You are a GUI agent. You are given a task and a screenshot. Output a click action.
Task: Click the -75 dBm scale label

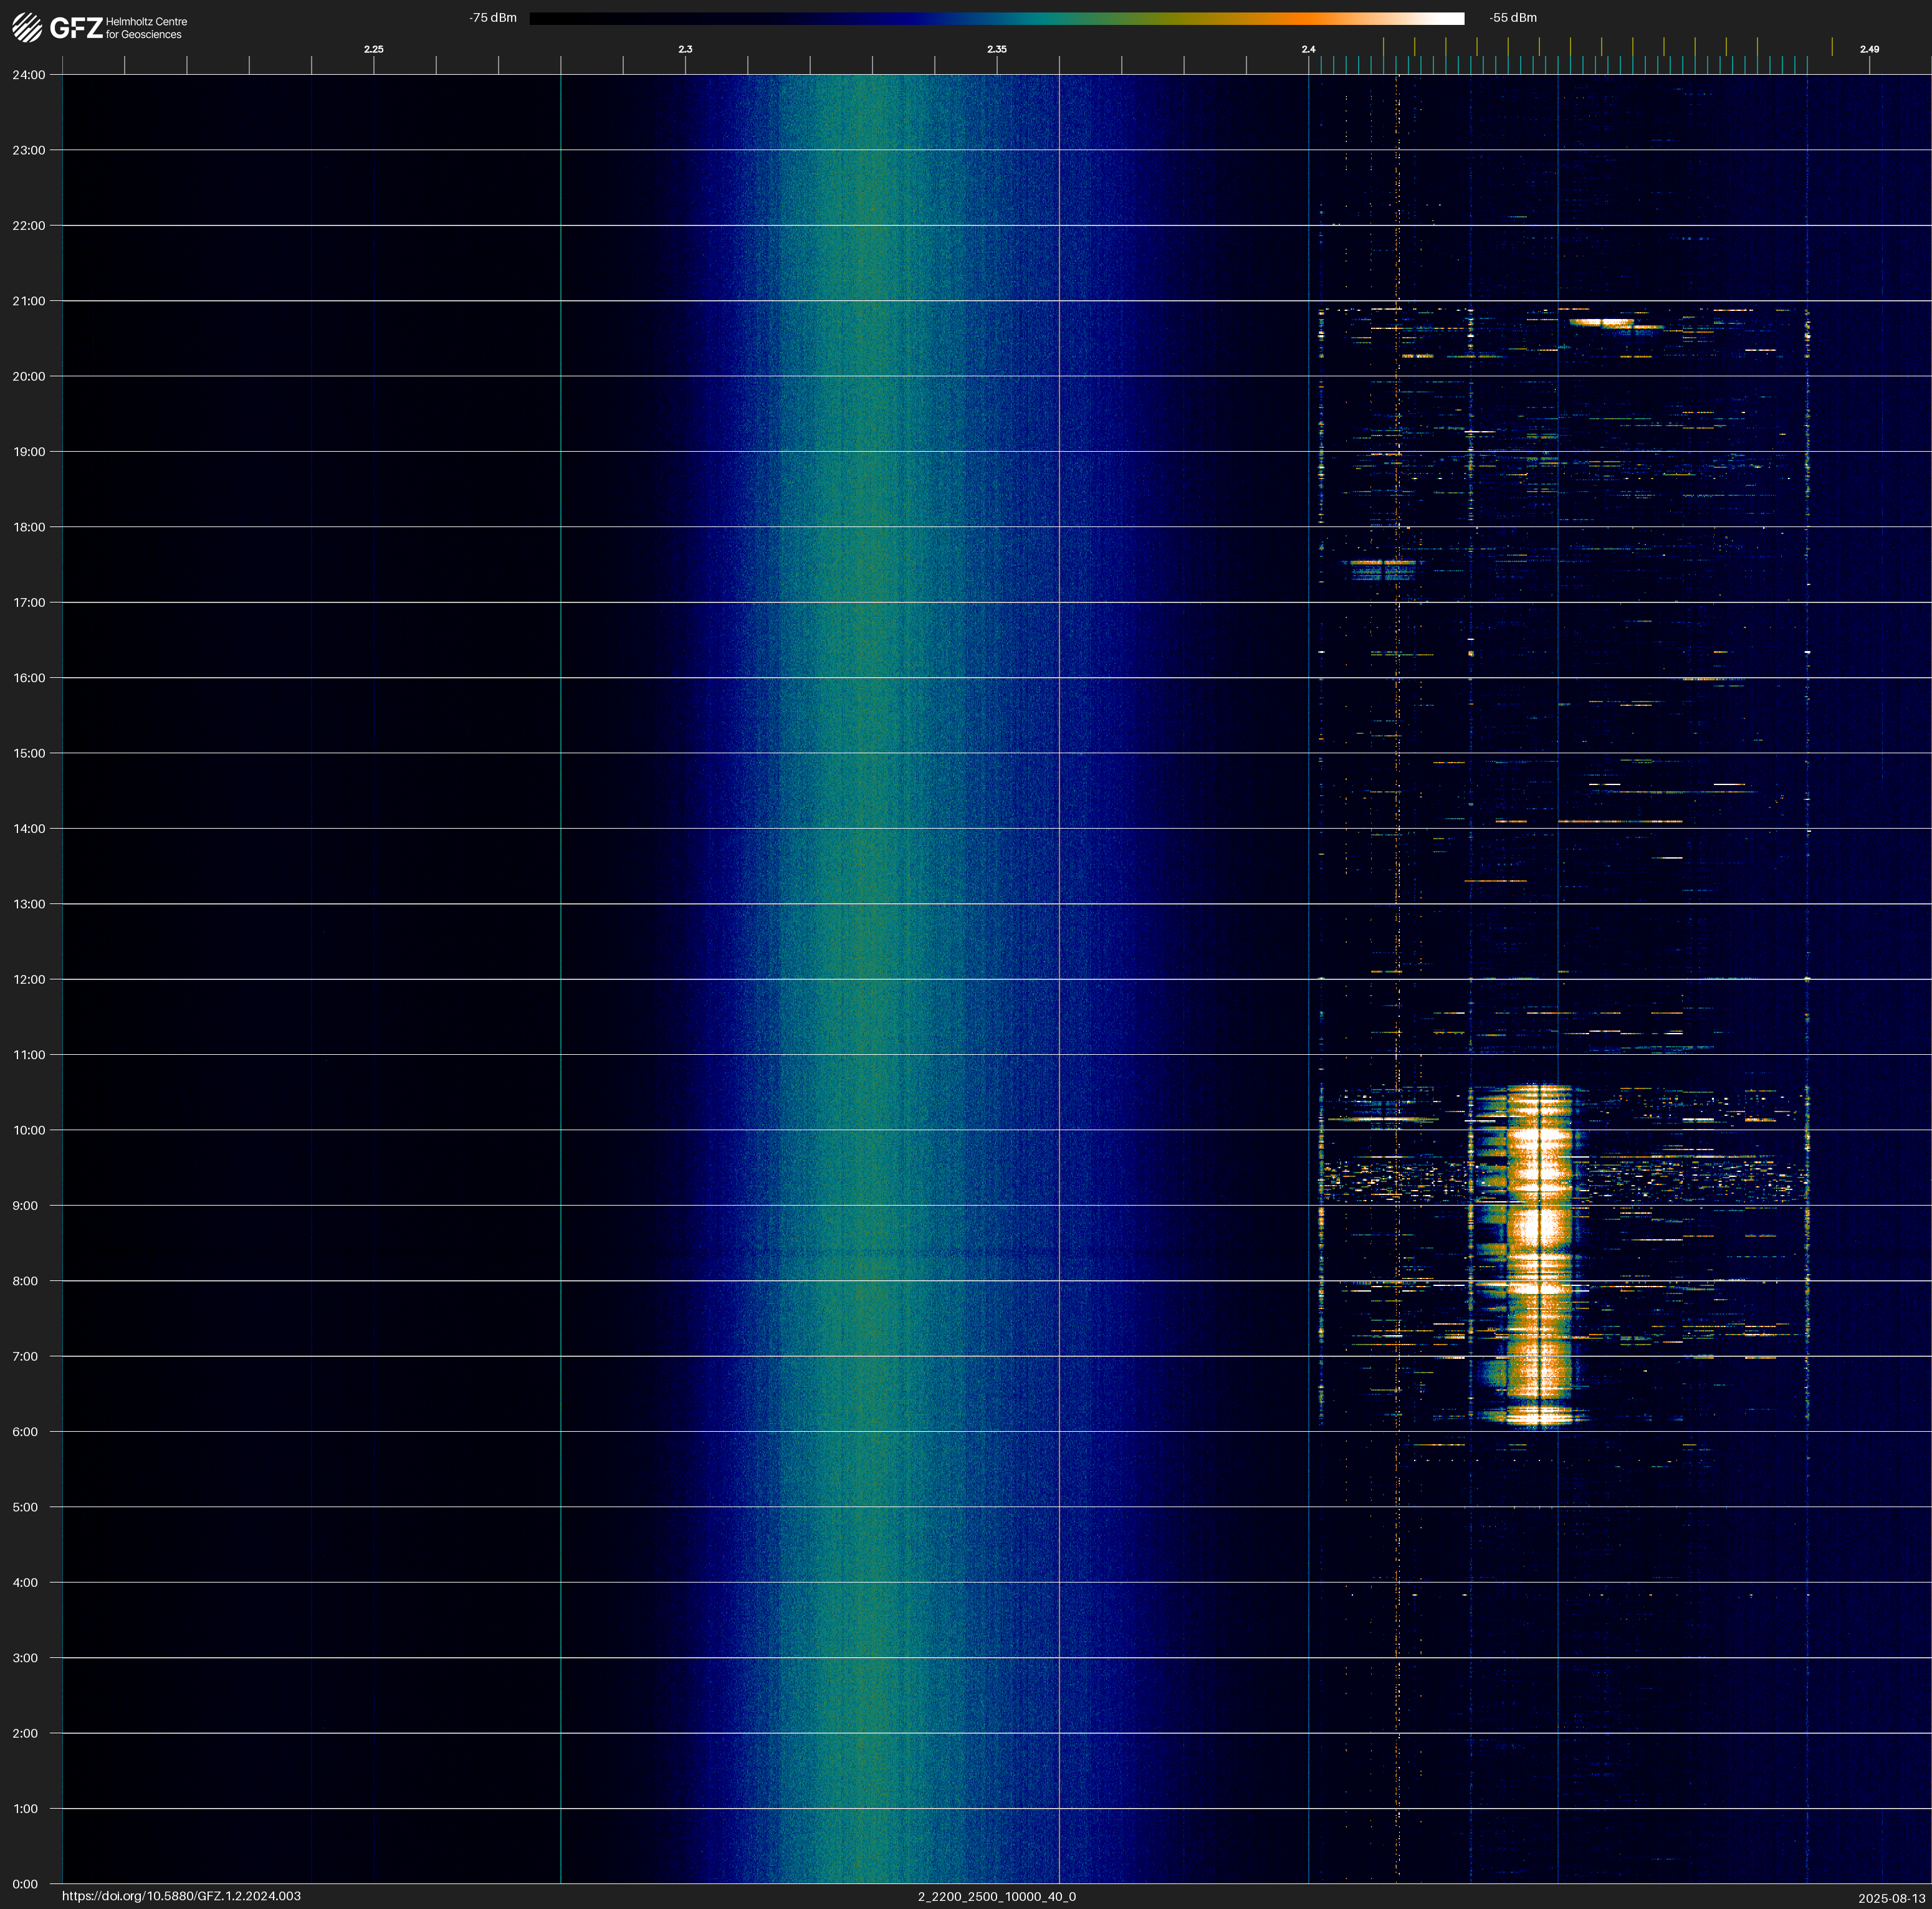point(493,18)
